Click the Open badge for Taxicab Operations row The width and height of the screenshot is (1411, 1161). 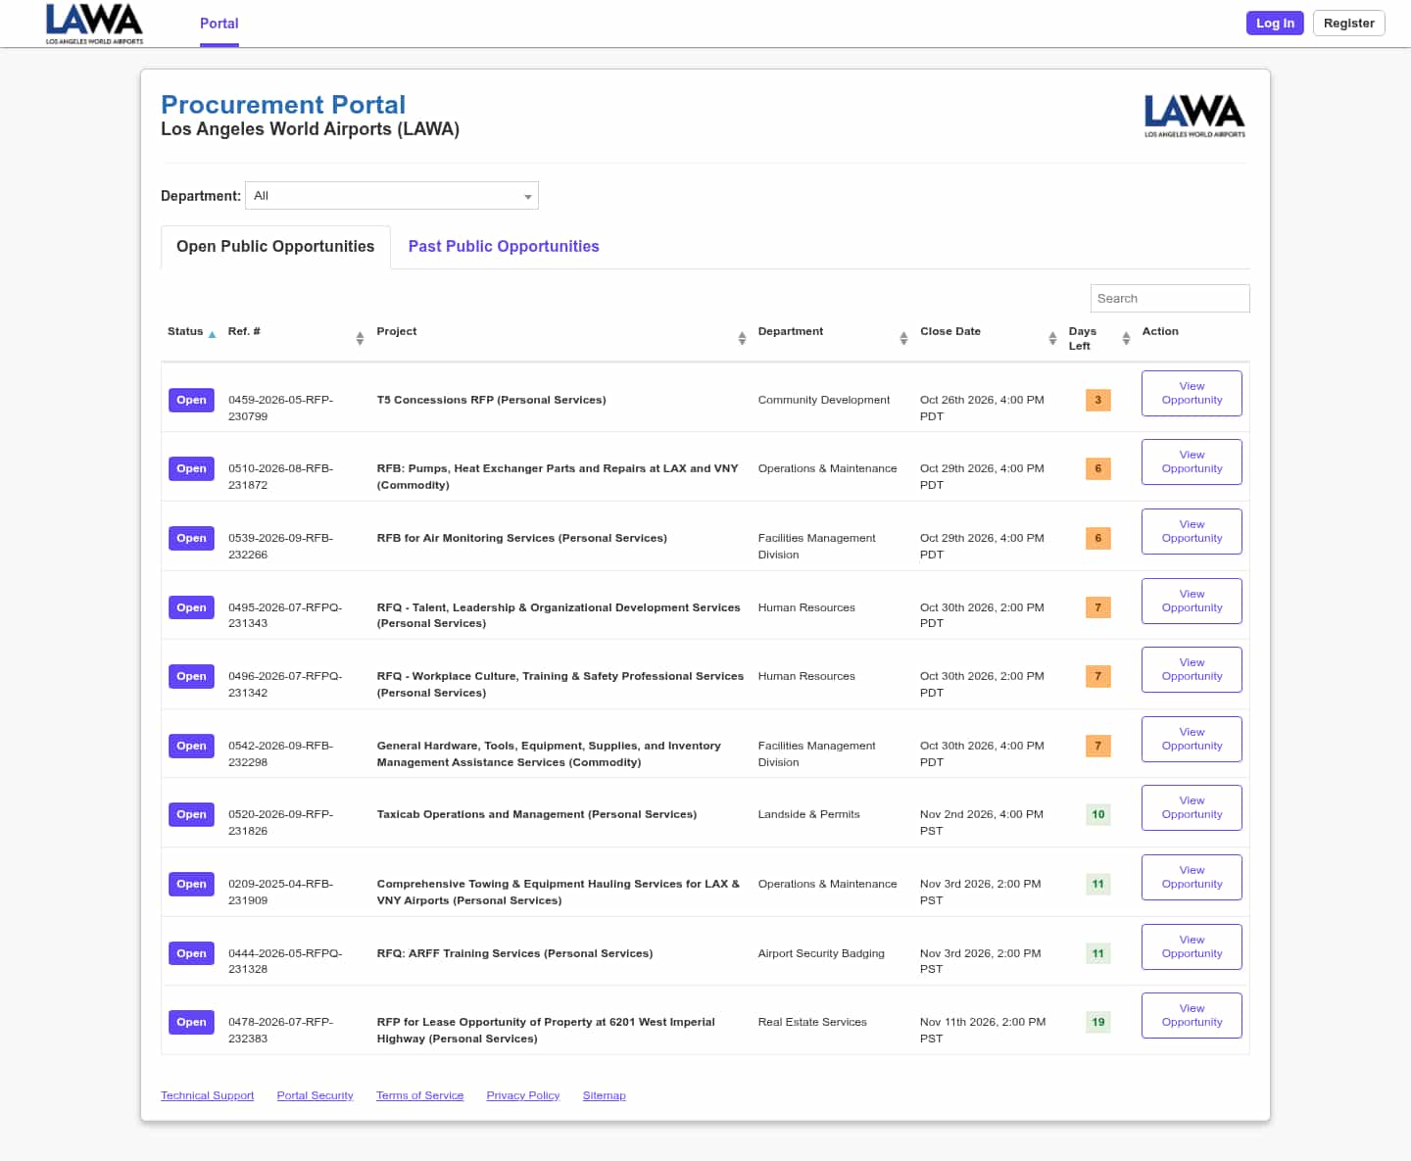191,814
